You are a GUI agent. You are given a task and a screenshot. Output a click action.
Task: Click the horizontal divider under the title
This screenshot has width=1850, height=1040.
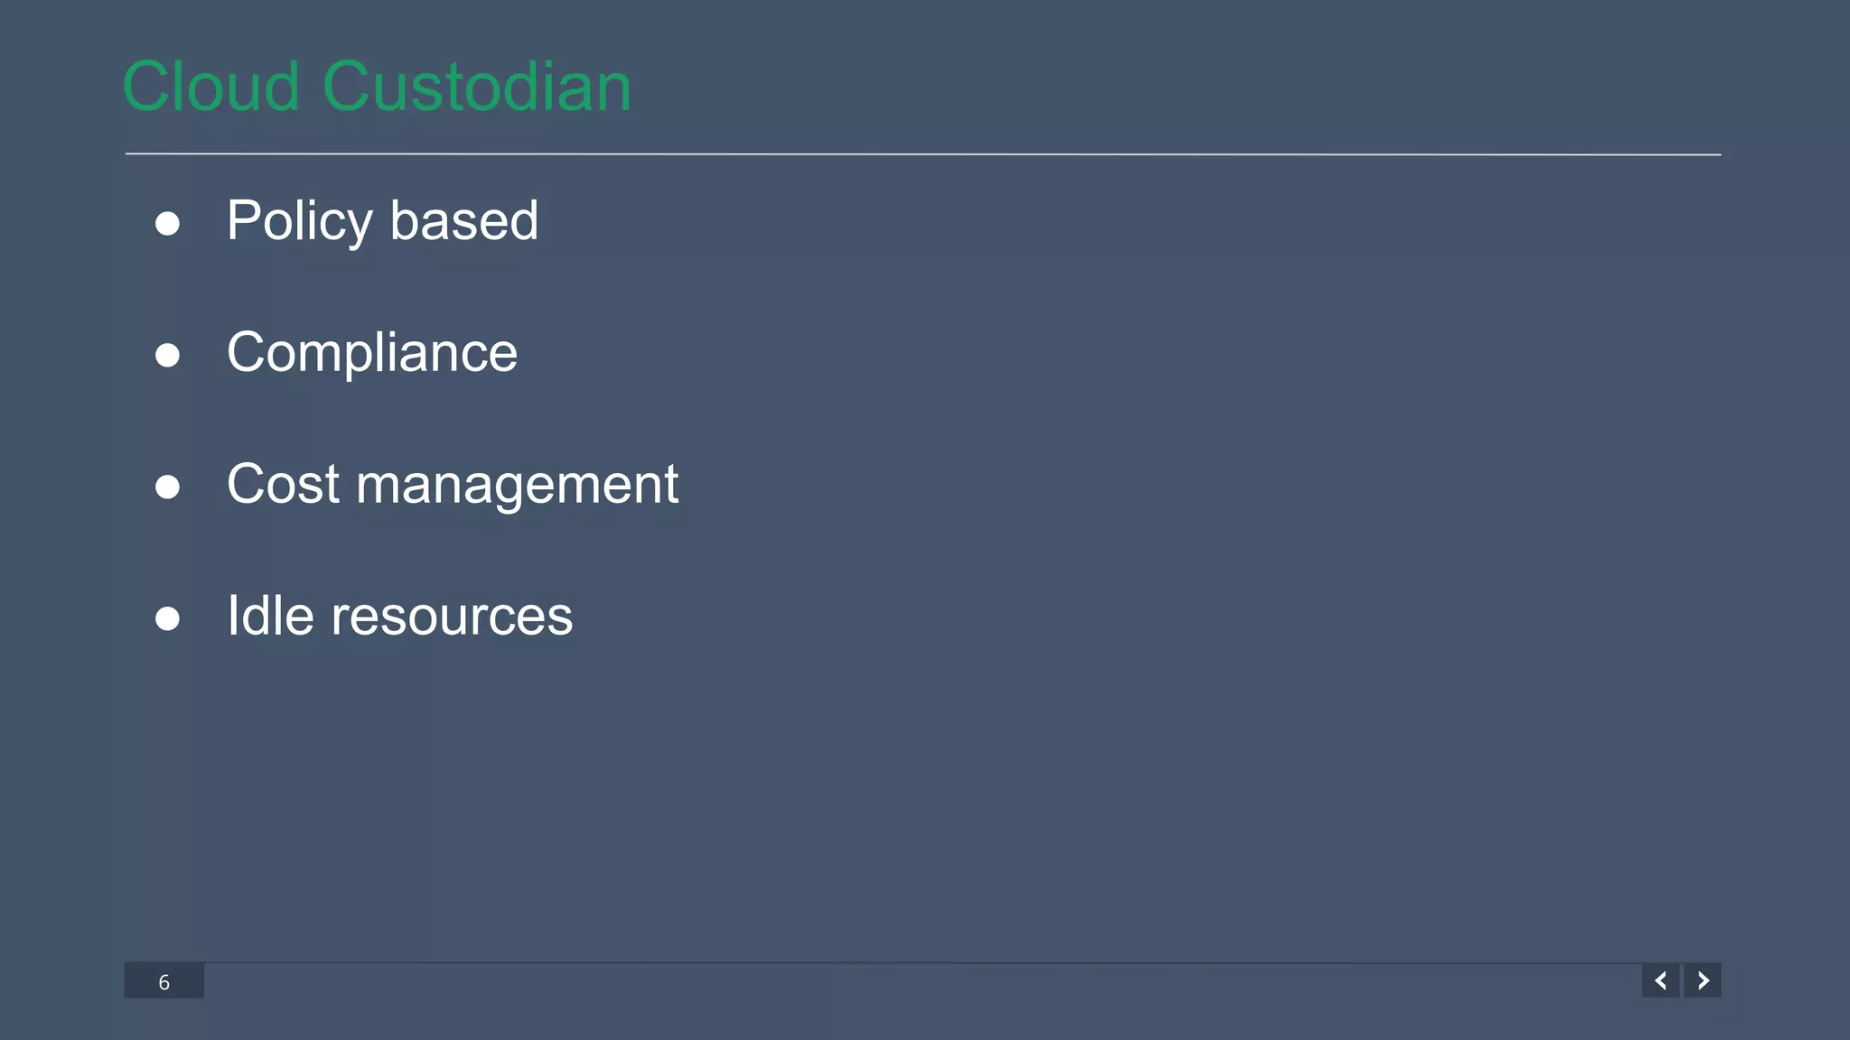pos(921,154)
